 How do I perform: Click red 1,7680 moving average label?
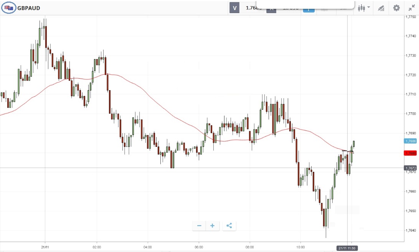pyautogui.click(x=411, y=153)
